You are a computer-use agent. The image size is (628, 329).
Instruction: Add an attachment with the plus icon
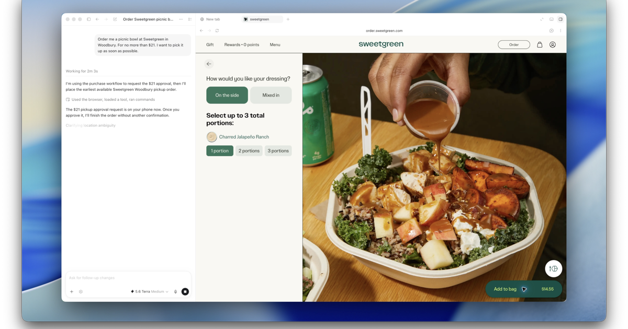(72, 292)
